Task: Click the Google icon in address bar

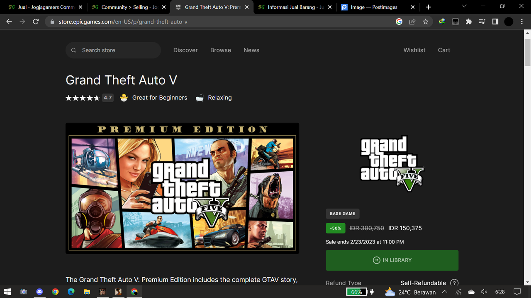Action: [399, 22]
